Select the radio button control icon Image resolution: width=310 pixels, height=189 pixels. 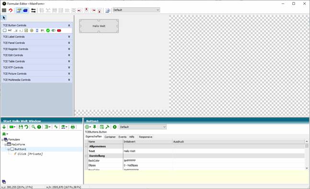tap(32, 31)
